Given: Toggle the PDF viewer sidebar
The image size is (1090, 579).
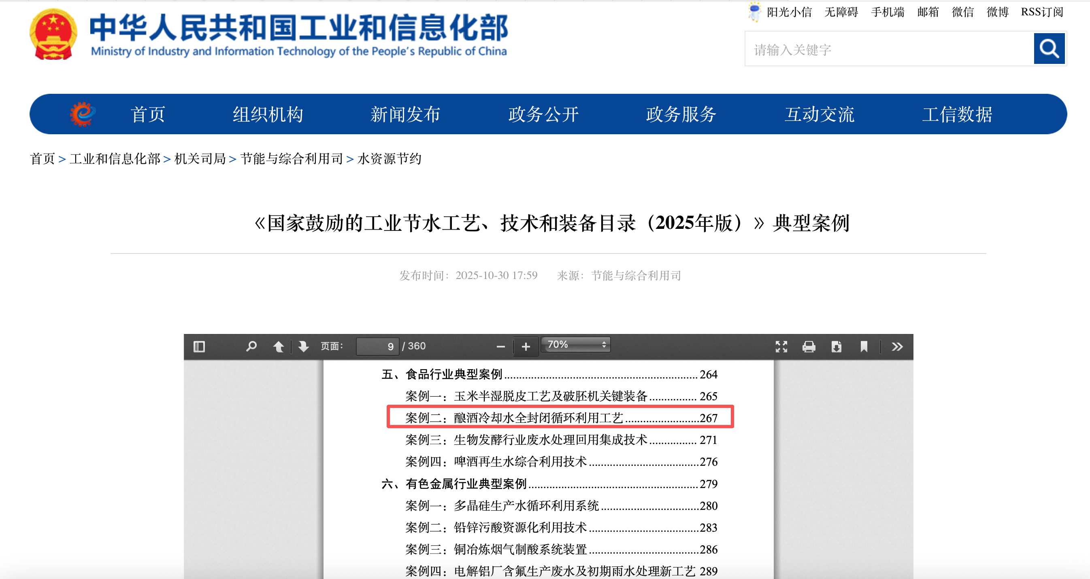Looking at the screenshot, I should 199,347.
